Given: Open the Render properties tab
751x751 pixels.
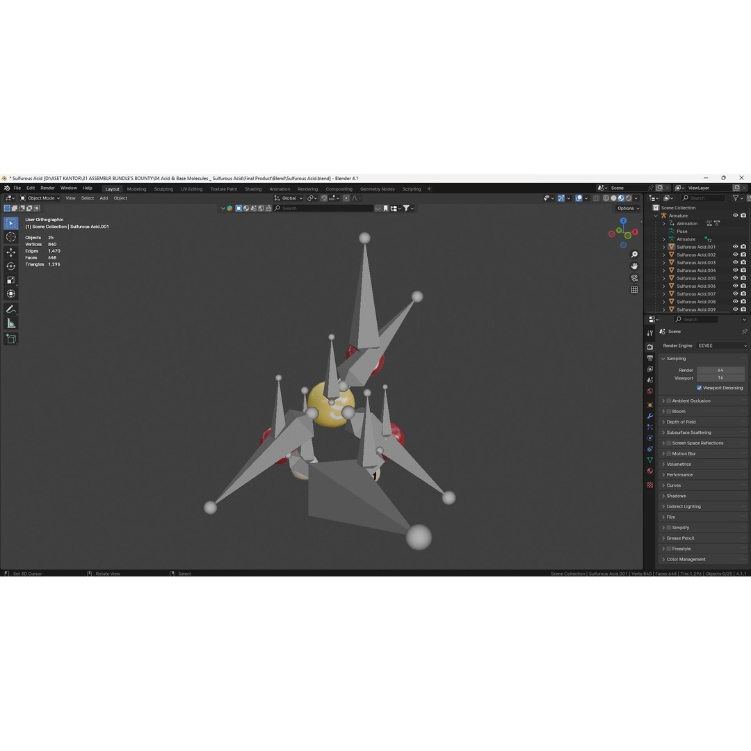Looking at the screenshot, I should tap(650, 347).
